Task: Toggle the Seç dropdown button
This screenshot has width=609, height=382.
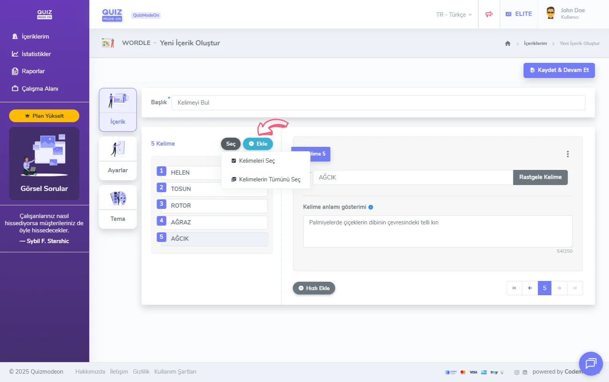Action: pyautogui.click(x=230, y=144)
